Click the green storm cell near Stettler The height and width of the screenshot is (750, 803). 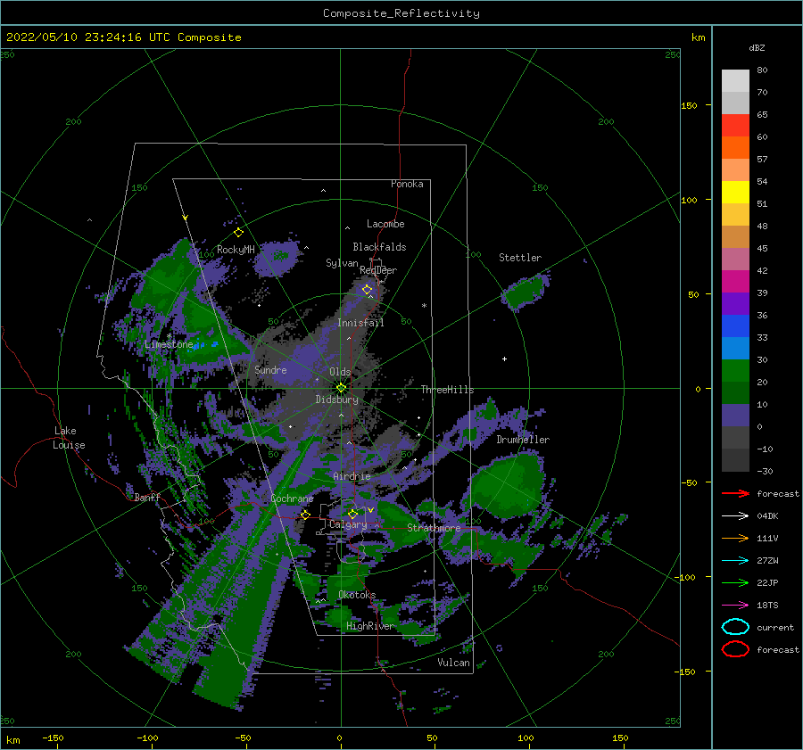pos(524,292)
